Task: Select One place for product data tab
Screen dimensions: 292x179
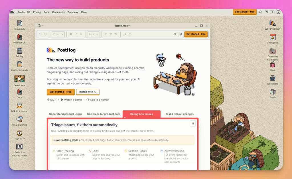Action: (104, 114)
